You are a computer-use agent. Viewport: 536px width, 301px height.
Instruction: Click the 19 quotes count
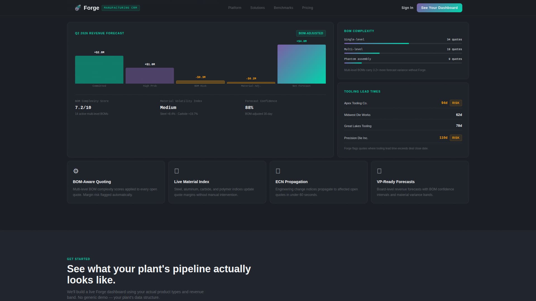click(x=454, y=49)
